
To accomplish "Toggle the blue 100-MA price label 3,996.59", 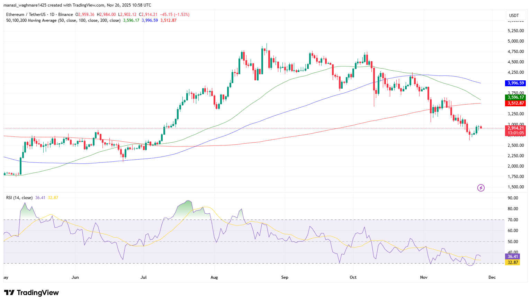I will click(515, 83).
